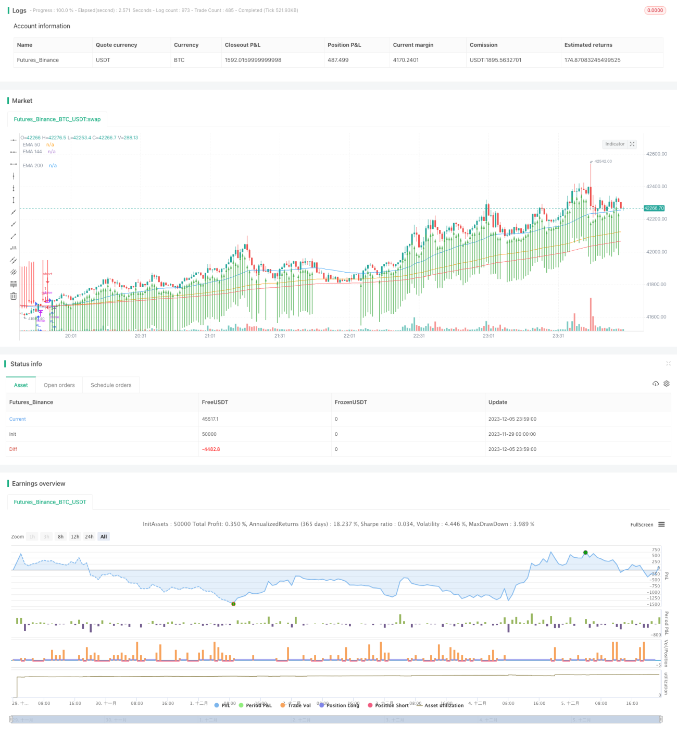Select the horizontal segment line drawing tool
Image resolution: width=677 pixels, height=735 pixels.
14,164
